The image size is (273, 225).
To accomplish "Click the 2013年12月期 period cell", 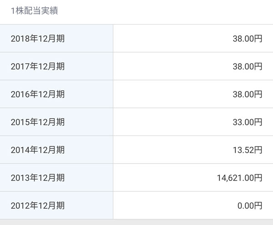I will coord(37,177).
